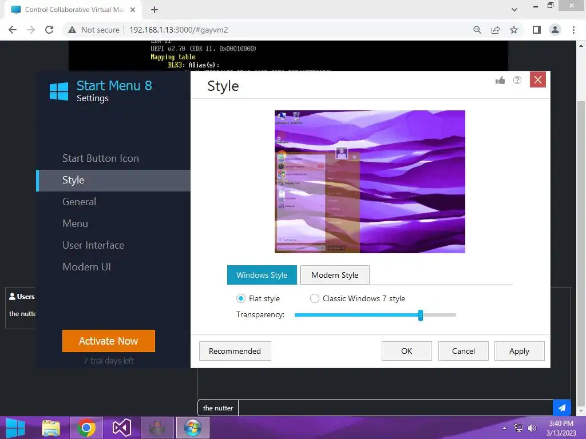Show hidden system tray icons
Image resolution: width=586 pixels, height=439 pixels.
pos(505,428)
